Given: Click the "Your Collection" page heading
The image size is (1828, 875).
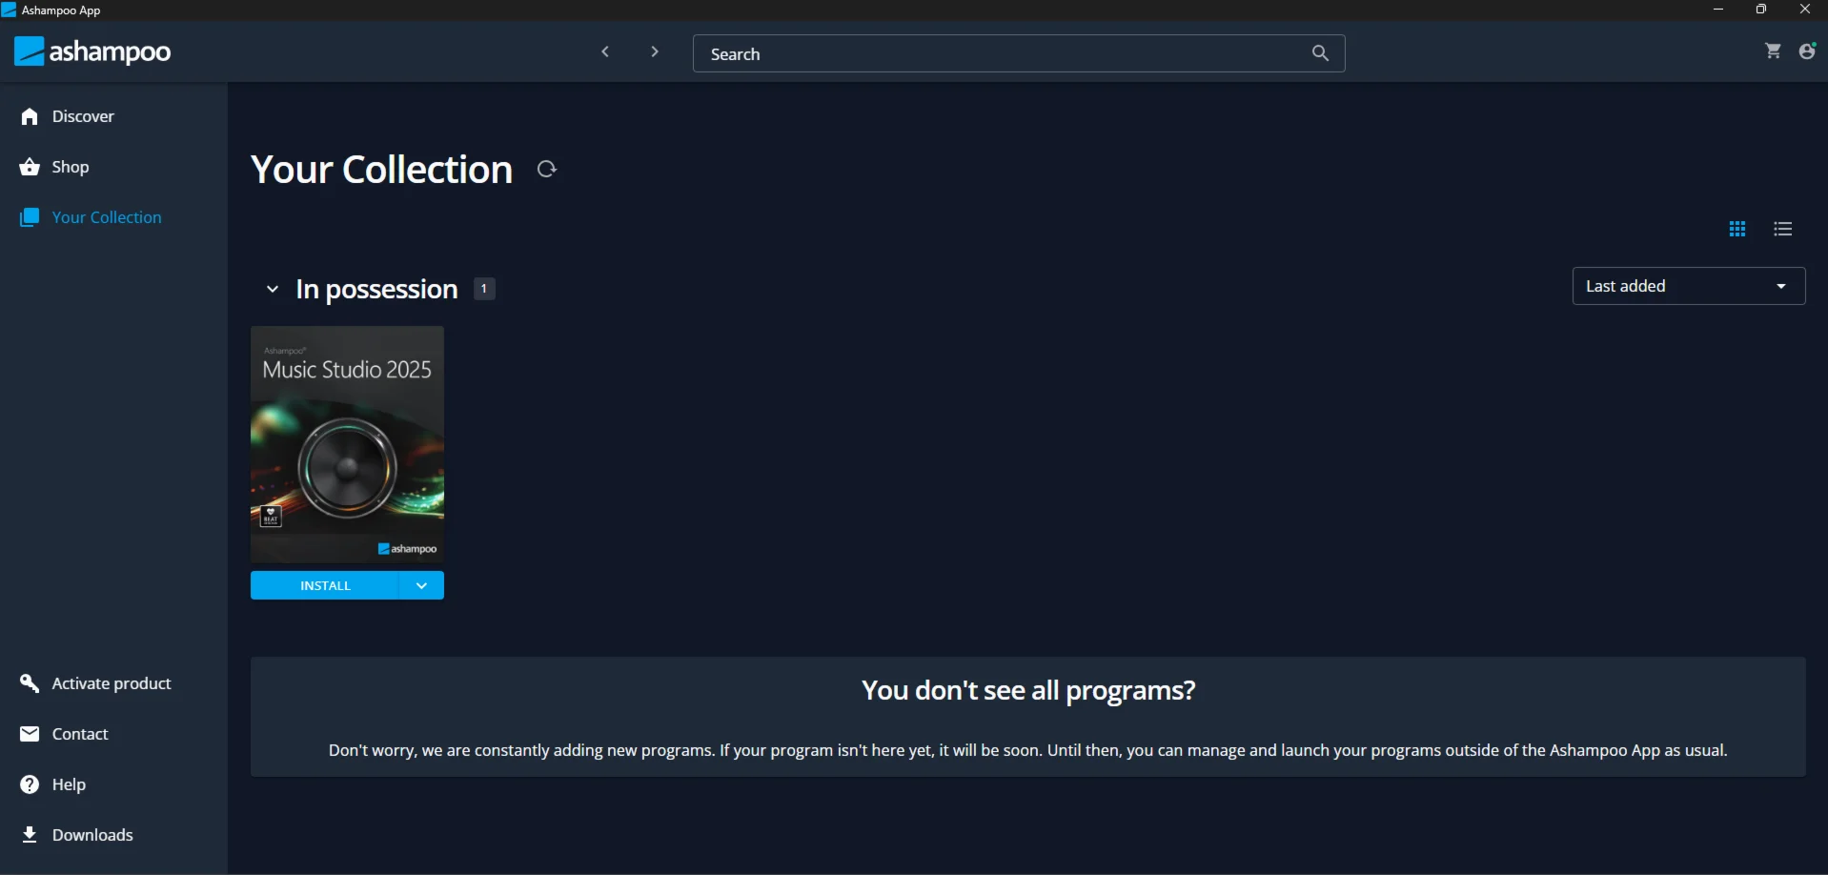Looking at the screenshot, I should (382, 170).
